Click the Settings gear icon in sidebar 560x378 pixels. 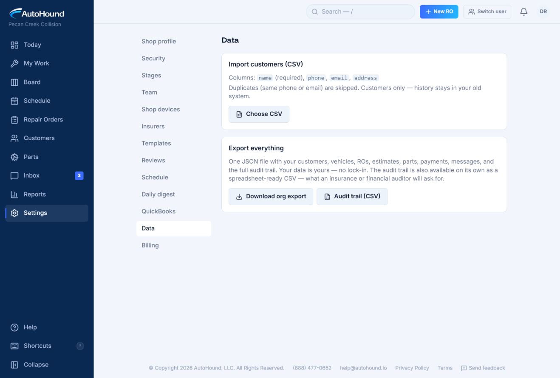14,213
